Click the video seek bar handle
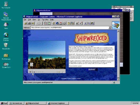This screenshot has width=140, height=105. point(32,70)
